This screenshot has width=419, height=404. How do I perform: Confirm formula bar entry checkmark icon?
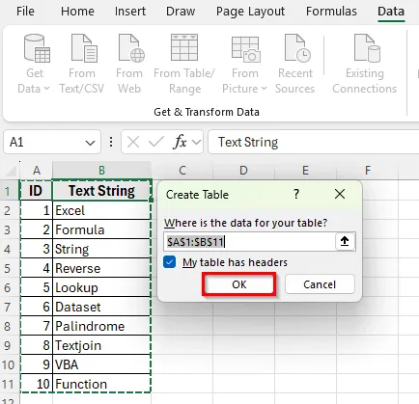(156, 142)
